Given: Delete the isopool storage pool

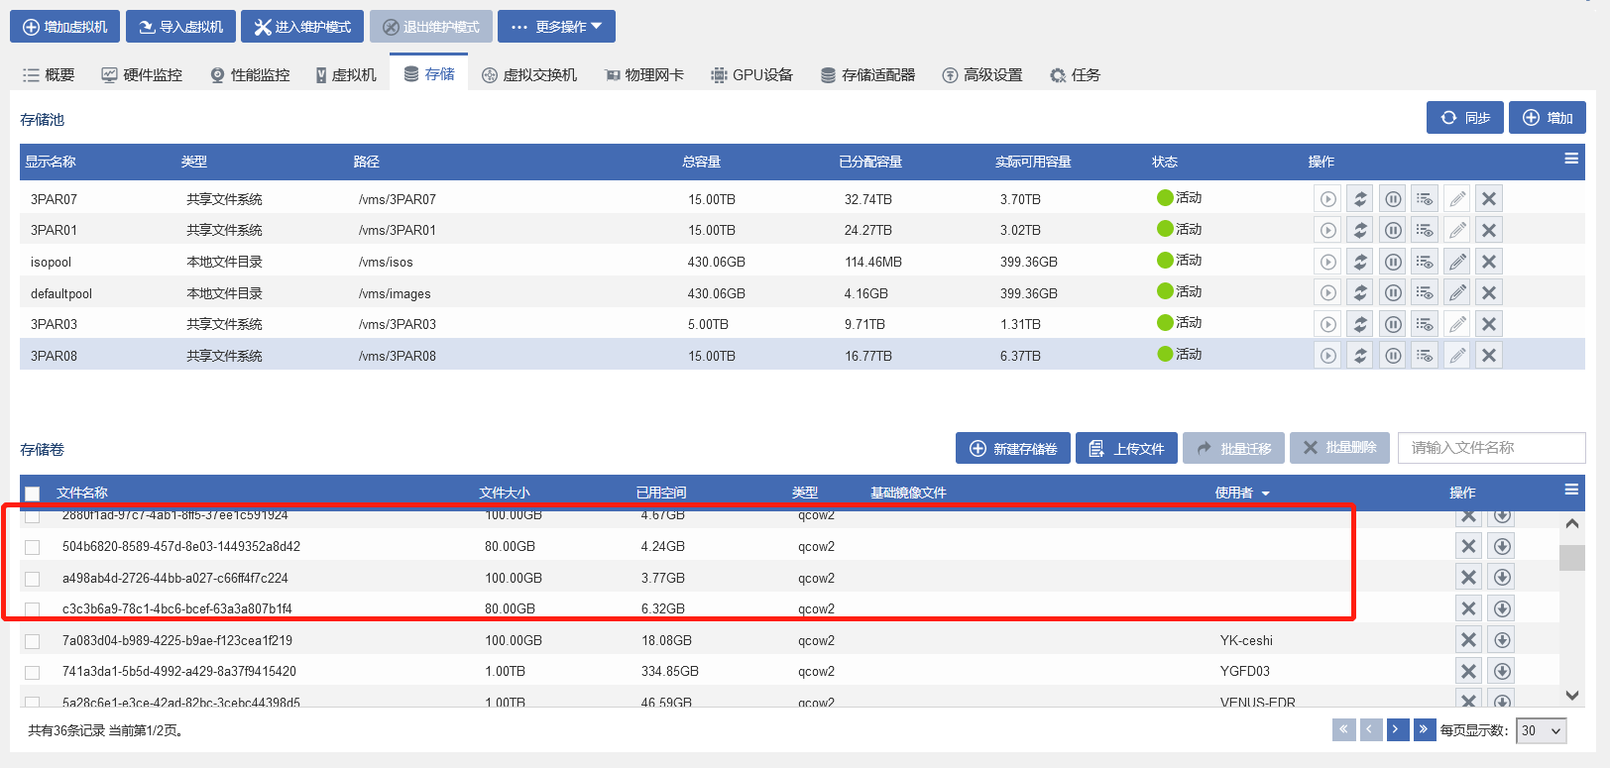Looking at the screenshot, I should (x=1488, y=262).
